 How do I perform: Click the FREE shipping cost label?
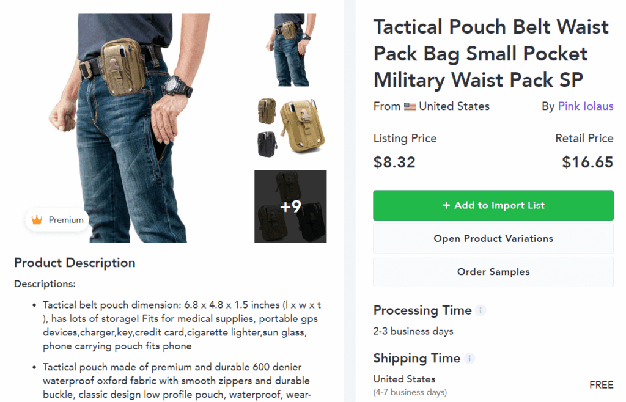[x=602, y=385]
